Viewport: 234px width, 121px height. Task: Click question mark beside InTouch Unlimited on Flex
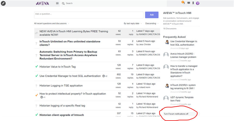tap(36, 43)
